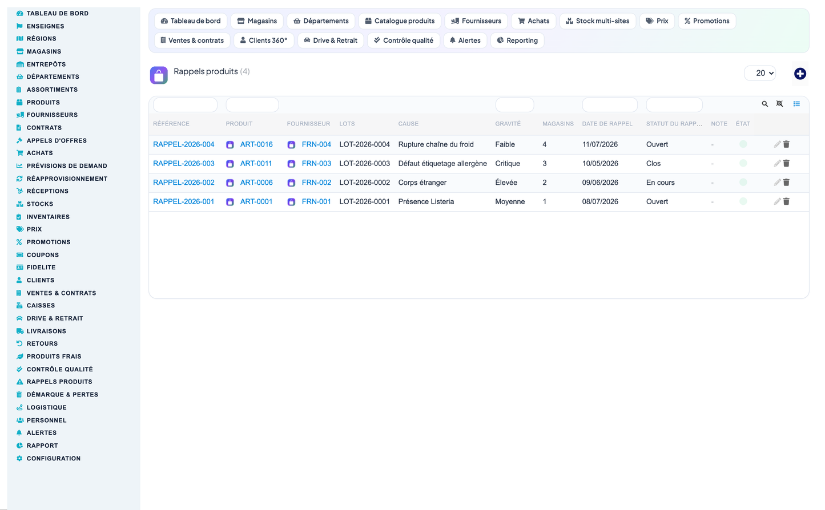
Task: Switch to the Catalogue produits tab
Action: 400,21
